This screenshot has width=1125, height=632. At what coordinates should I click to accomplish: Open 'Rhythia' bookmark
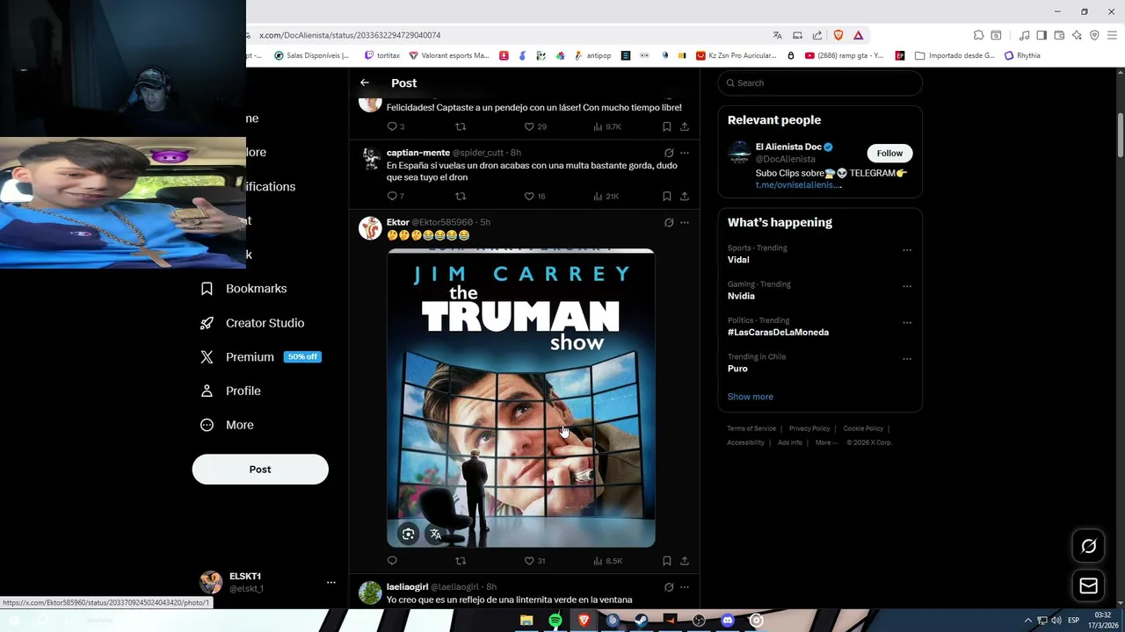[1022, 55]
